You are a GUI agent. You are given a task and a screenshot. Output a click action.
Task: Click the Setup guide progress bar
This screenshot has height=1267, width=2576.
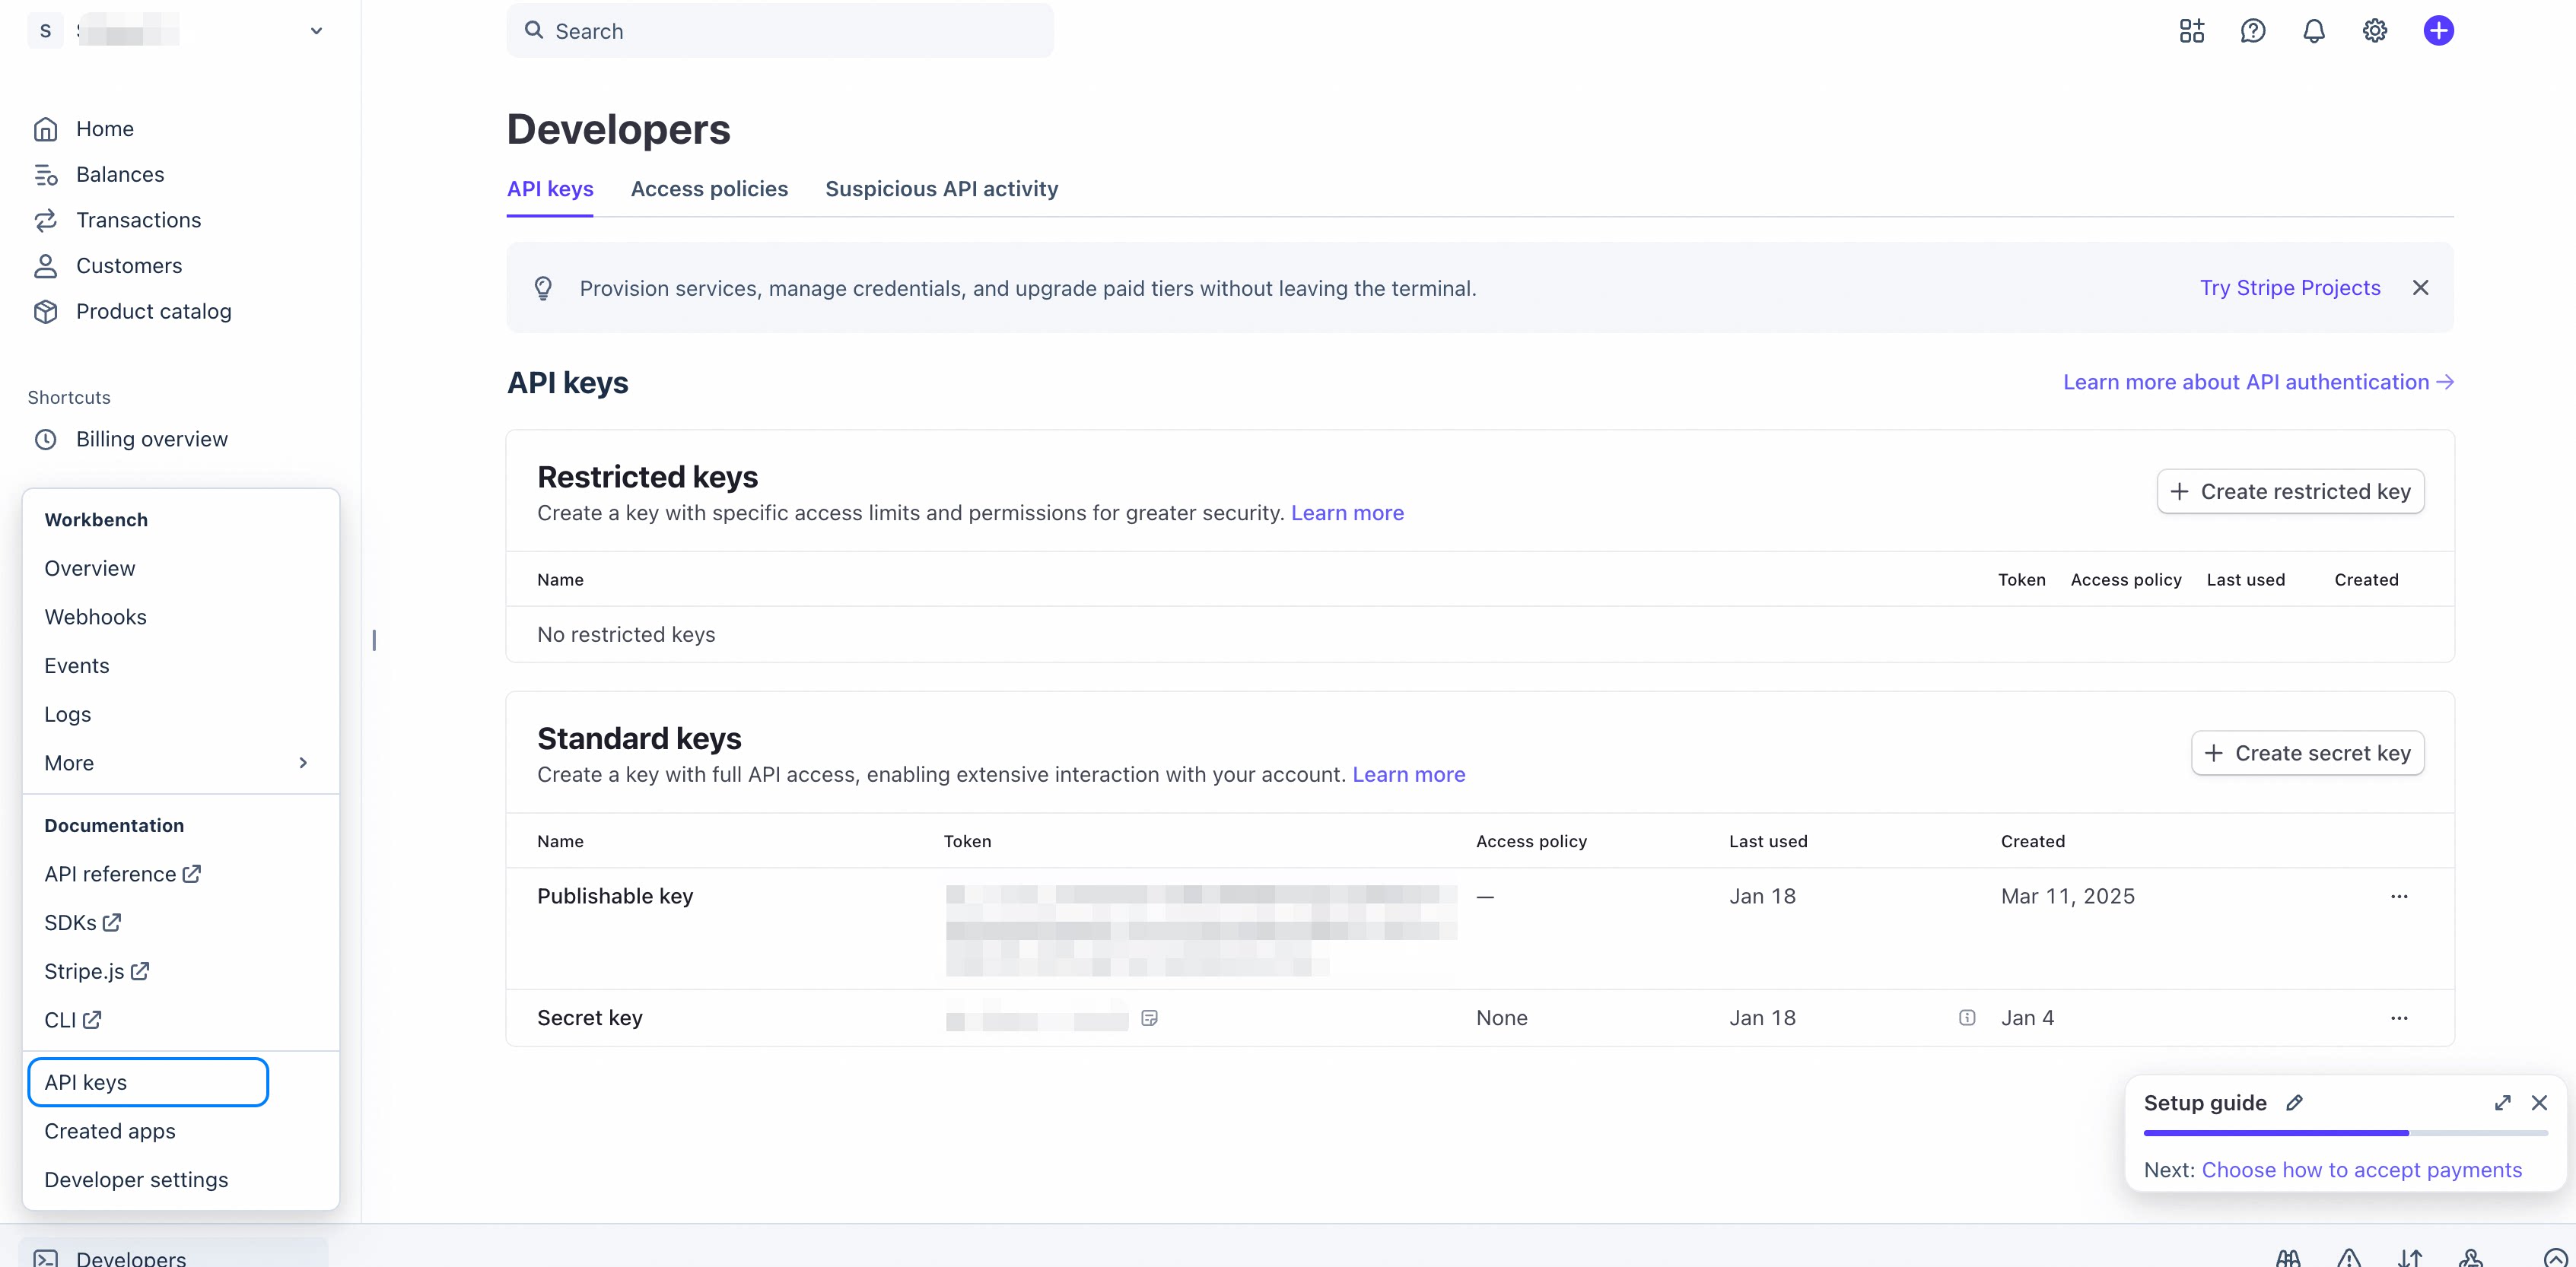pyautogui.click(x=2345, y=1133)
